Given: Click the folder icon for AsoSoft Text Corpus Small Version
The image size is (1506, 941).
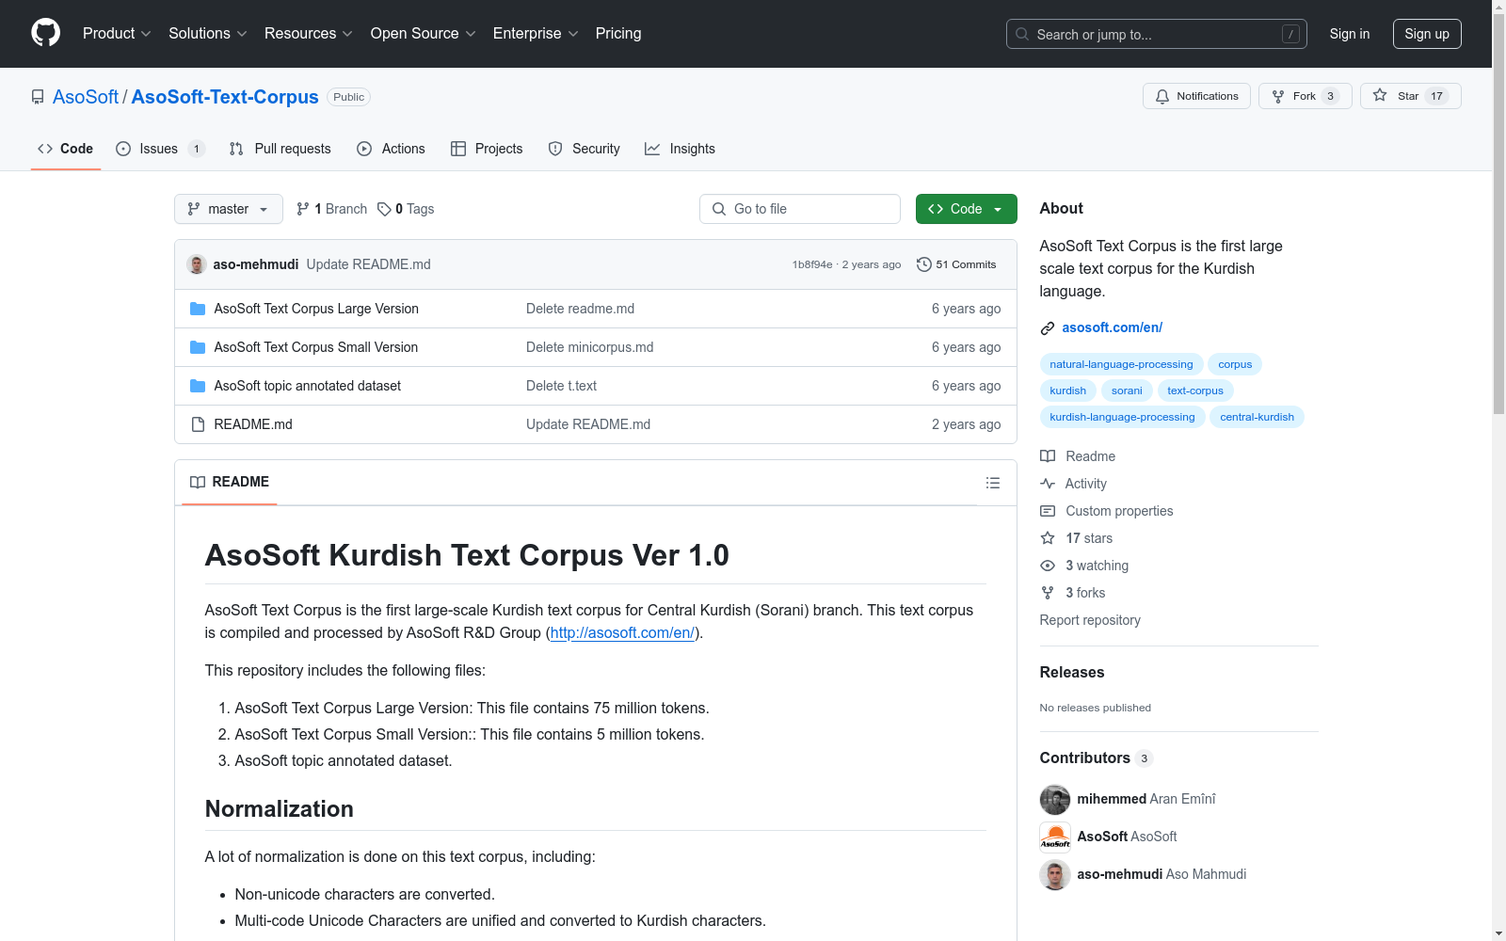Looking at the screenshot, I should tap(198, 347).
